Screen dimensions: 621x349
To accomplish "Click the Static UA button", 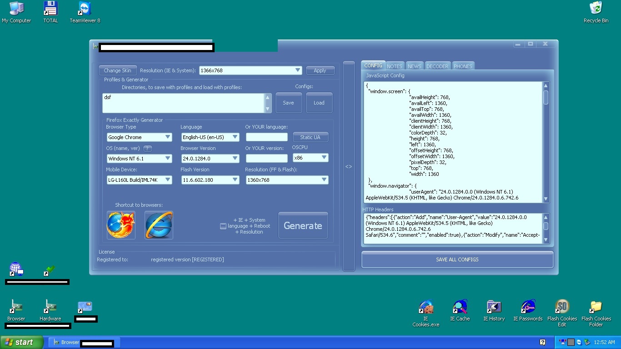I will tap(310, 137).
